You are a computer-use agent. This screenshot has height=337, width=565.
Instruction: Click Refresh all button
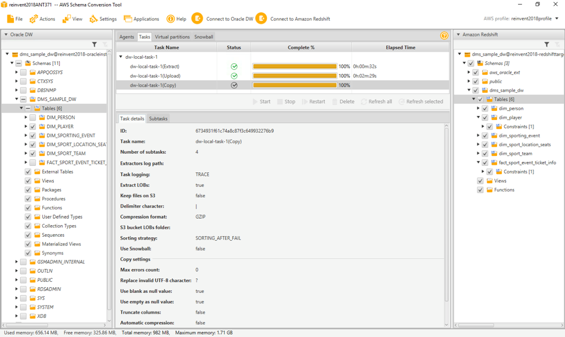tap(376, 102)
